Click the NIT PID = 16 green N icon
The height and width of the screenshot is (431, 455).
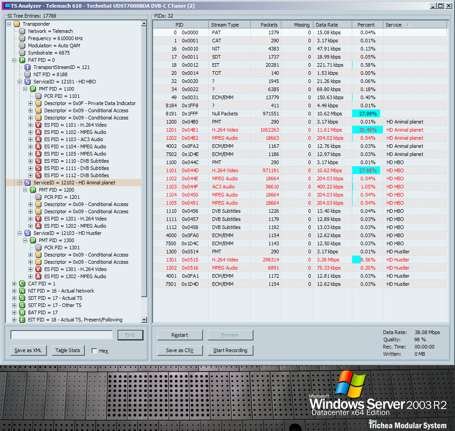tap(22, 291)
